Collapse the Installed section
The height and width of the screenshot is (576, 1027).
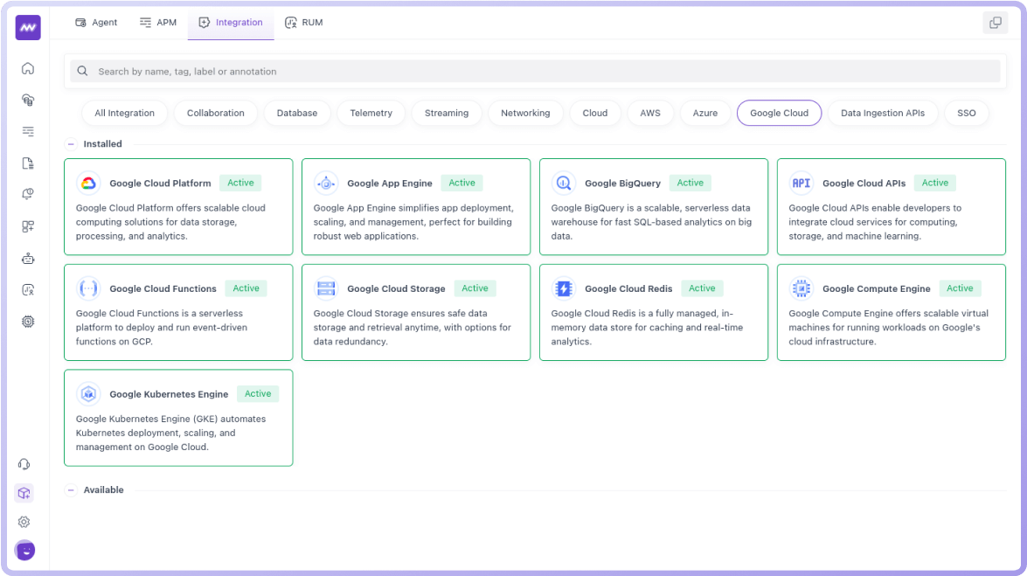pos(71,143)
